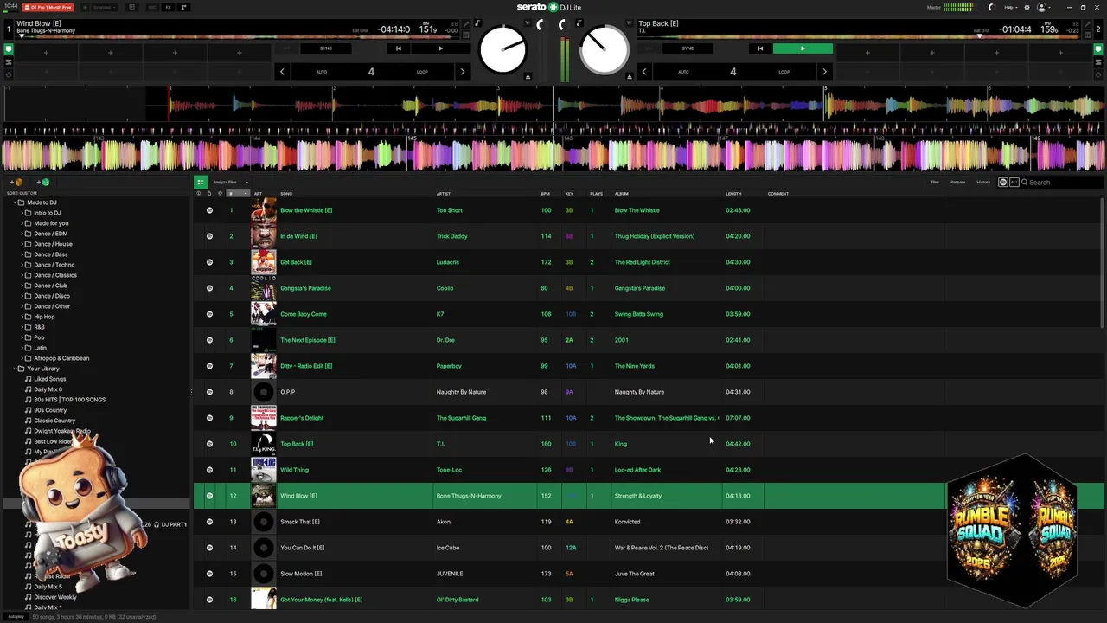This screenshot has height=623, width=1107.
Task: Open left deck key note icon
Action: 477,23
